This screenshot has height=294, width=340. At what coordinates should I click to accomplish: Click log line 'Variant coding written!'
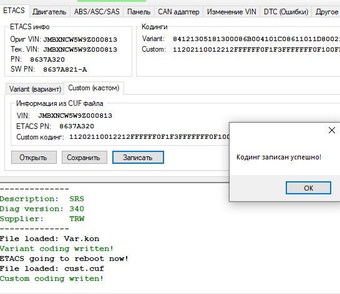[57, 249]
